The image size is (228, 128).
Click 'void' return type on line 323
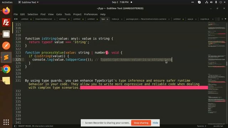[x=115, y=53]
